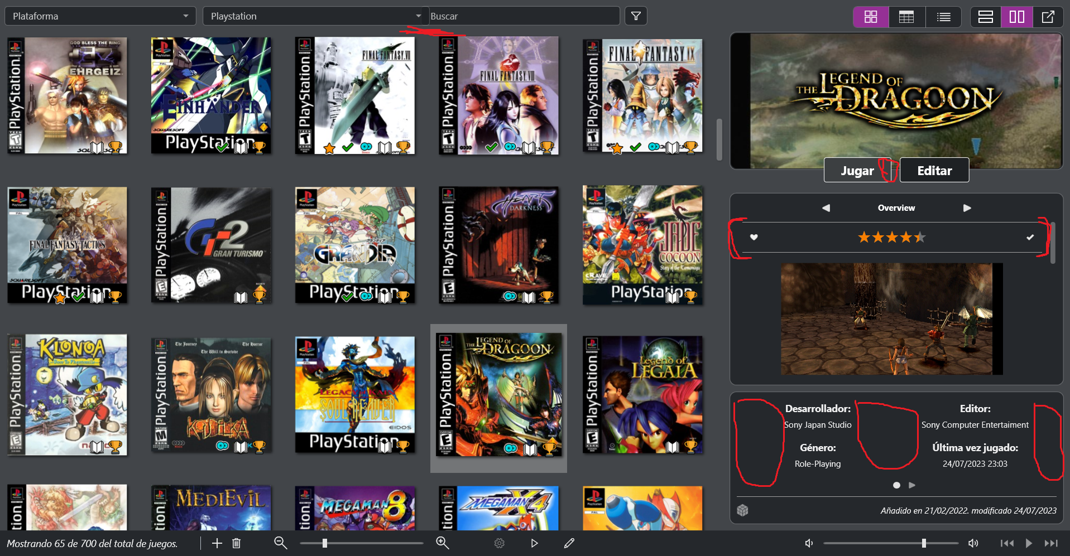Click the star icon on Final Fantasy VII
Viewport: 1070px width, 556px height.
pyautogui.click(x=329, y=148)
